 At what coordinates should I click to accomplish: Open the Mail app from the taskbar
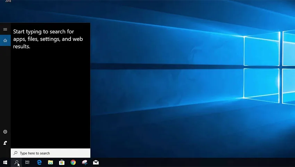[96, 162]
